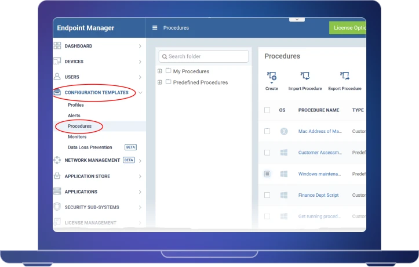Click the Security Sub-Systems shield icon
The height and width of the screenshot is (267, 419).
pyautogui.click(x=57, y=207)
